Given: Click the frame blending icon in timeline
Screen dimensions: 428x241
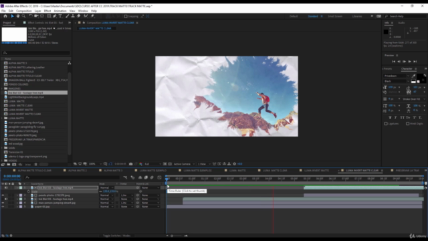Looking at the screenshot, I should [146, 177].
